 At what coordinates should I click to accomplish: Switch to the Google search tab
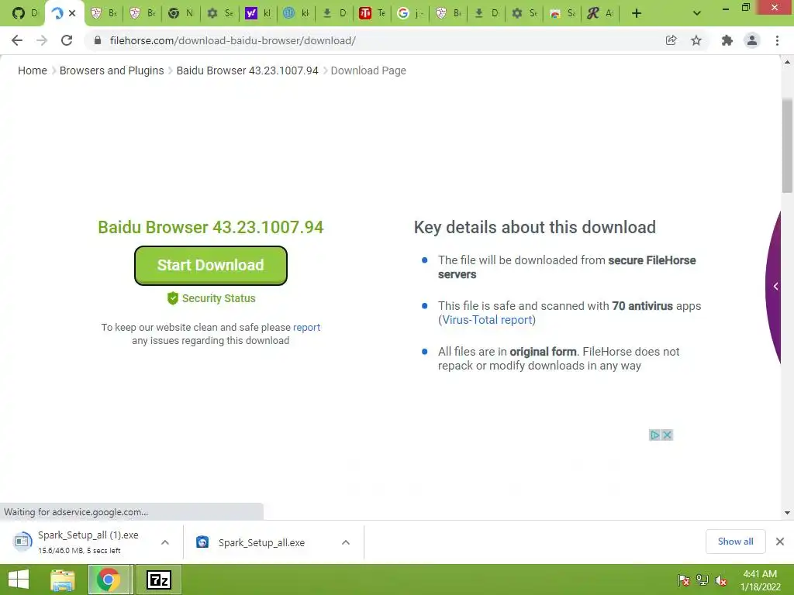pyautogui.click(x=409, y=13)
